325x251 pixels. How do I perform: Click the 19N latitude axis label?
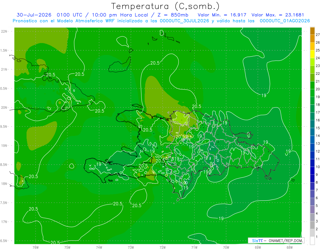[x=5, y=145]
